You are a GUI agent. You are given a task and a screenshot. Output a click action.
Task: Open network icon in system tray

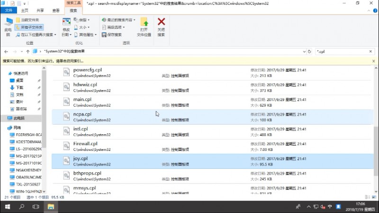pyautogui.click(x=316, y=206)
